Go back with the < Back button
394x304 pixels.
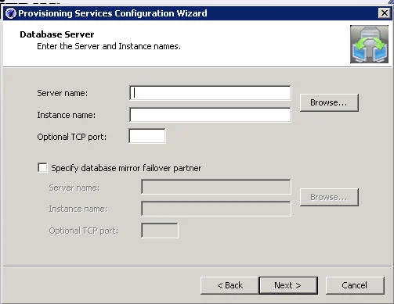click(230, 285)
